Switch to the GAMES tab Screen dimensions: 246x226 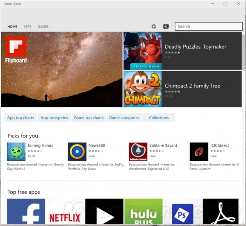coord(43,27)
